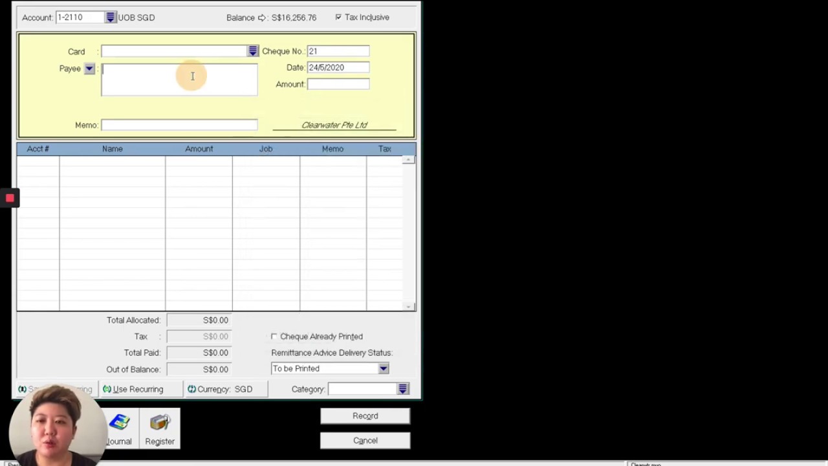This screenshot has height=466, width=828.
Task: Click the Total Paid value field
Action: (x=199, y=353)
